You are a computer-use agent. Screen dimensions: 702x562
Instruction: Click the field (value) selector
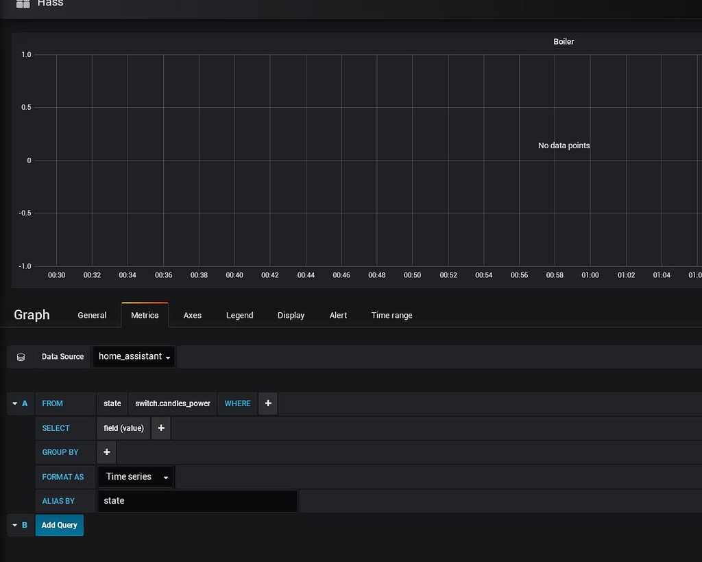tap(123, 428)
